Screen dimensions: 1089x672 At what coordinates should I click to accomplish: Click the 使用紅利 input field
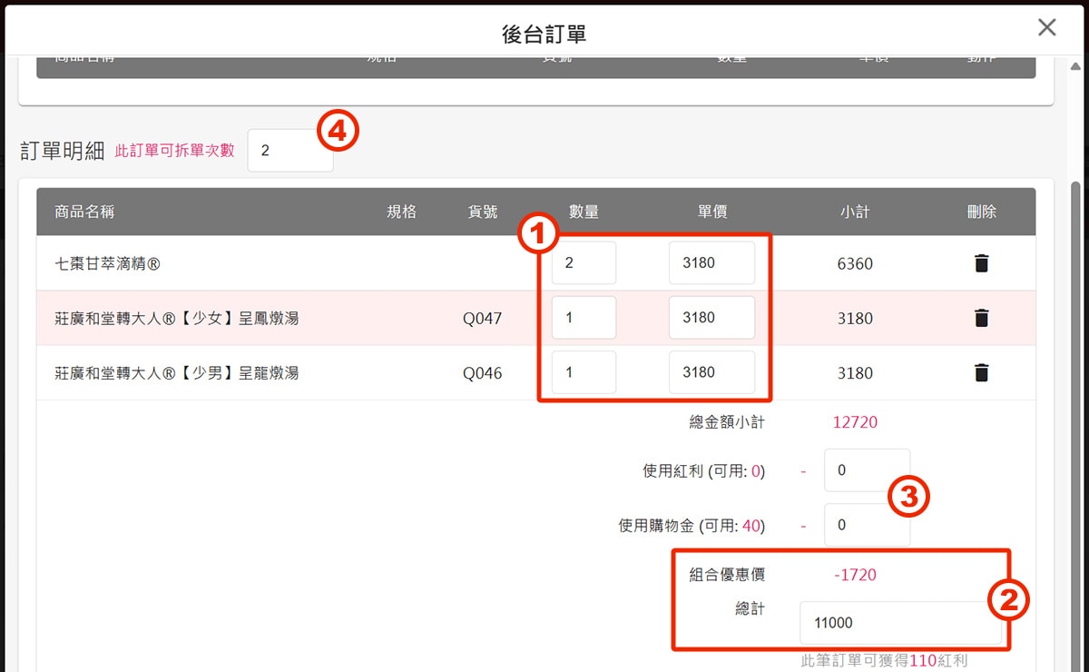point(866,469)
